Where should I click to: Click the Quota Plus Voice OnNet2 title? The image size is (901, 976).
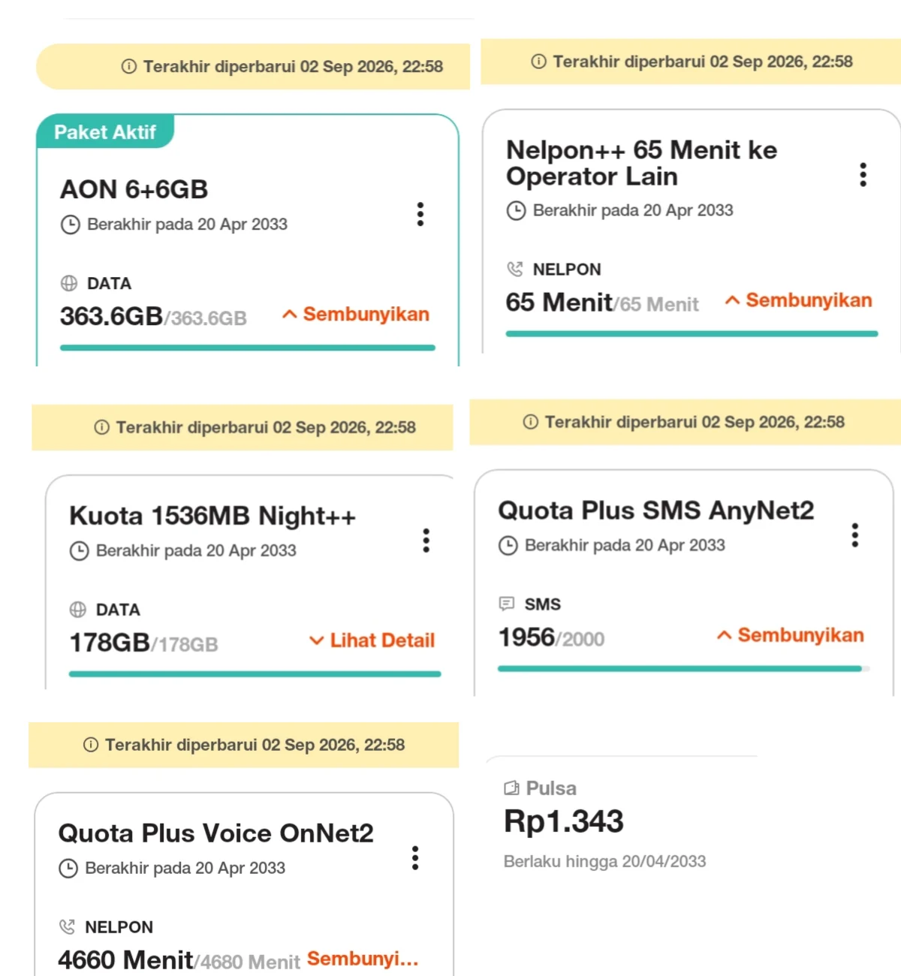[216, 833]
